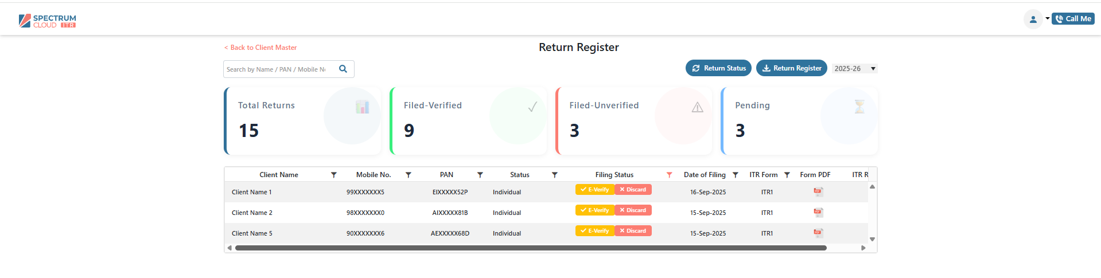
Task: Click the Mobile No. column filter icon
Action: 409,175
